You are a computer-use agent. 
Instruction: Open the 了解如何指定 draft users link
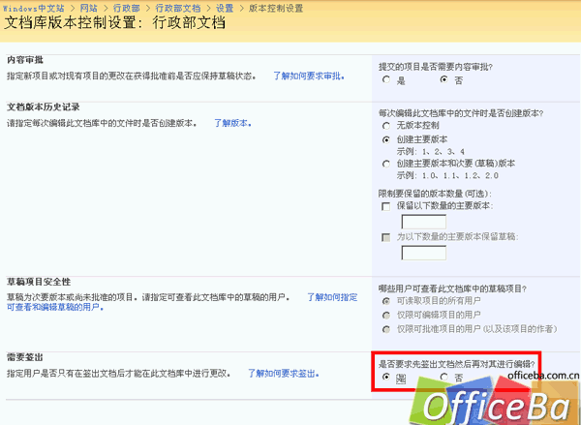point(332,297)
